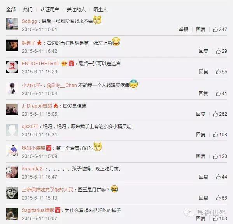Reply to Sobigg's comment via 回复
The height and width of the screenshot is (224, 233).
click(x=201, y=30)
